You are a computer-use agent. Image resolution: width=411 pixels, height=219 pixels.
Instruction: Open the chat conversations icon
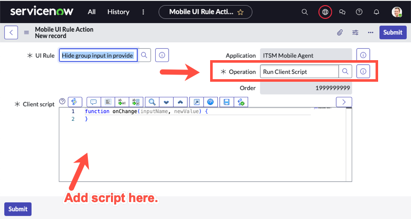tap(342, 12)
